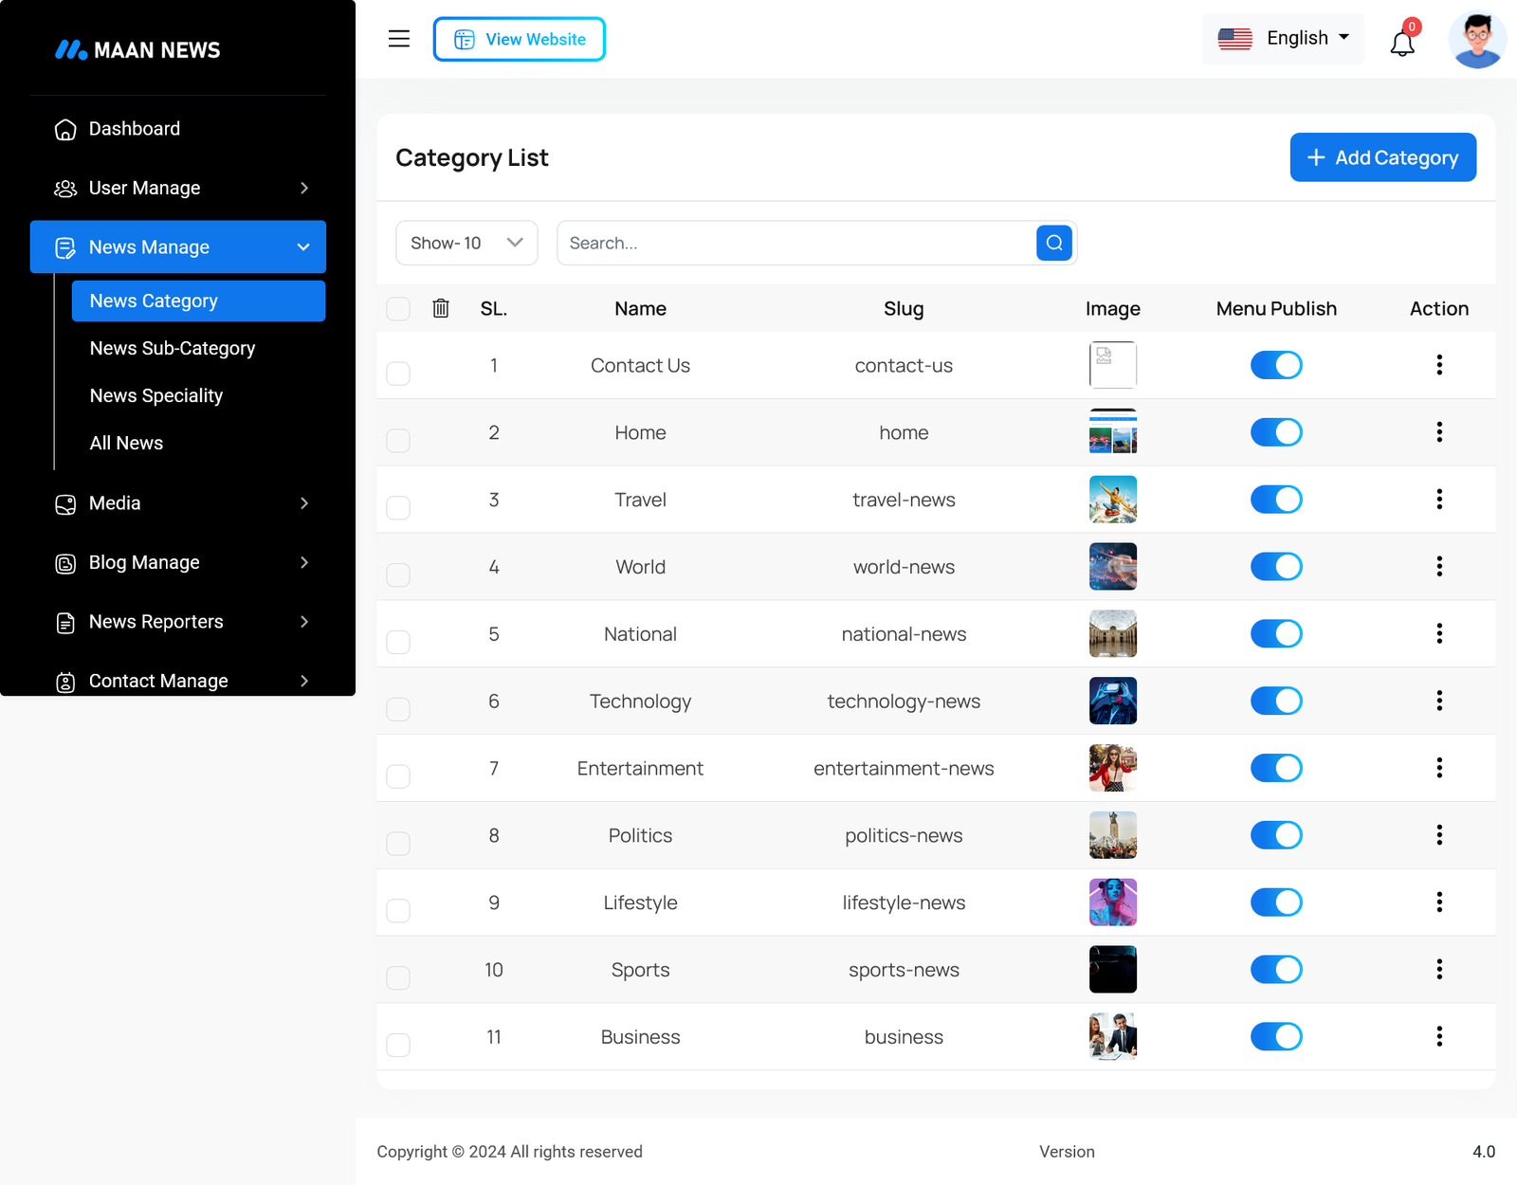Toggle Menu Publish for Sports category

pyautogui.click(x=1275, y=970)
